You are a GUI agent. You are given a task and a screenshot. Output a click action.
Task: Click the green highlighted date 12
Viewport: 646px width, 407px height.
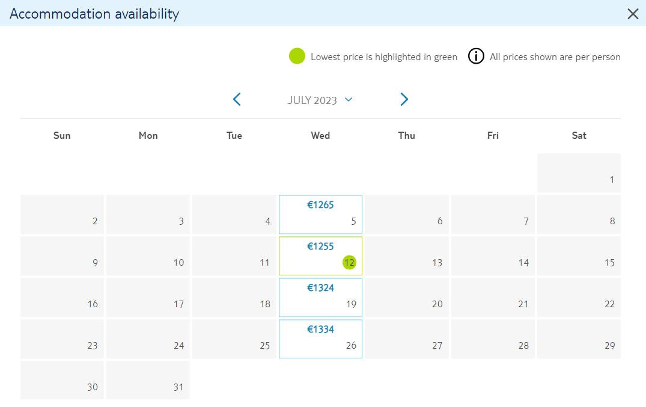coord(349,262)
